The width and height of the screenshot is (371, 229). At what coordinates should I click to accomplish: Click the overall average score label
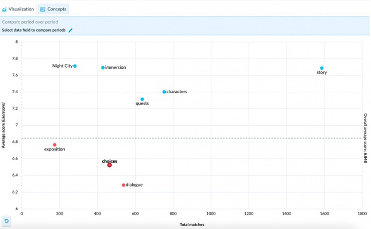[365, 138]
